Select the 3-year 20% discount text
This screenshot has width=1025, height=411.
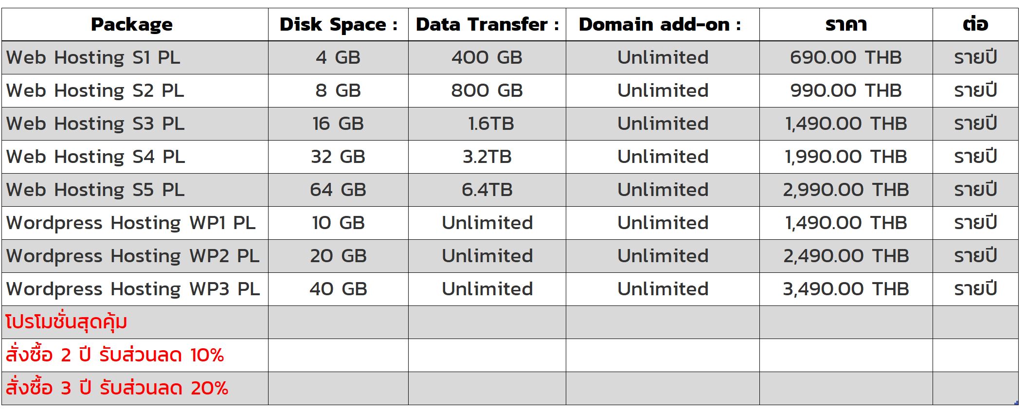tap(117, 388)
